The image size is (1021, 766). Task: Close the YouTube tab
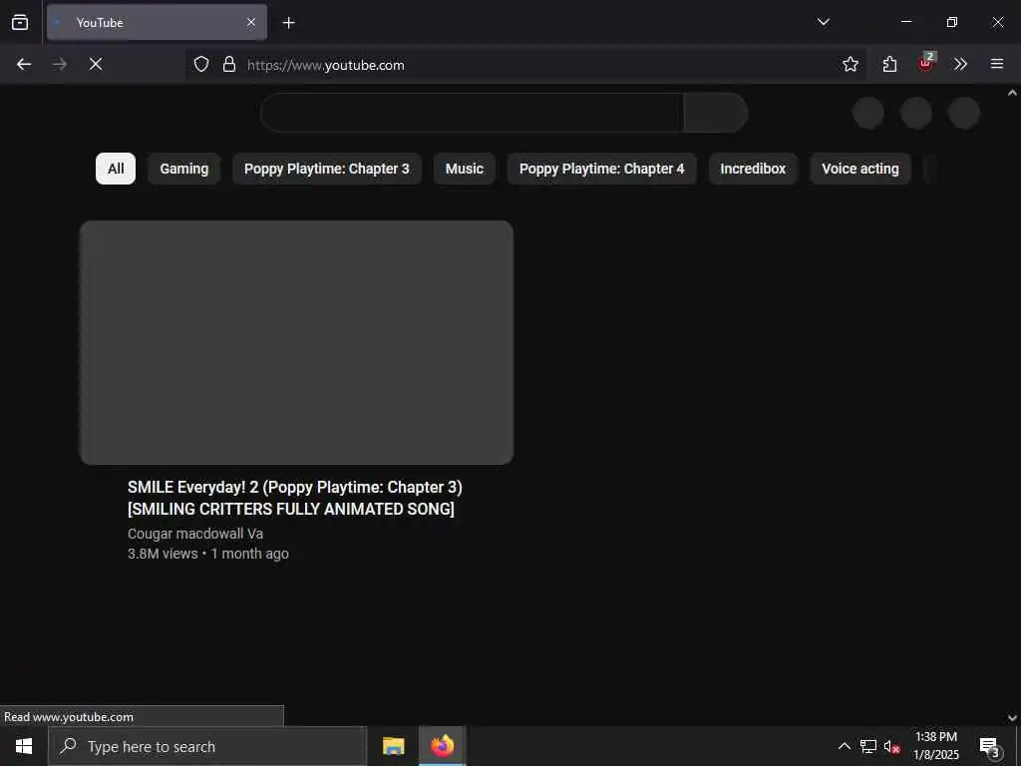251,22
